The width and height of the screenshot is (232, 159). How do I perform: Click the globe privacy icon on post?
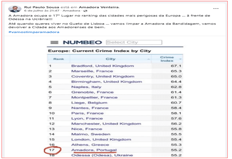pos(72,11)
